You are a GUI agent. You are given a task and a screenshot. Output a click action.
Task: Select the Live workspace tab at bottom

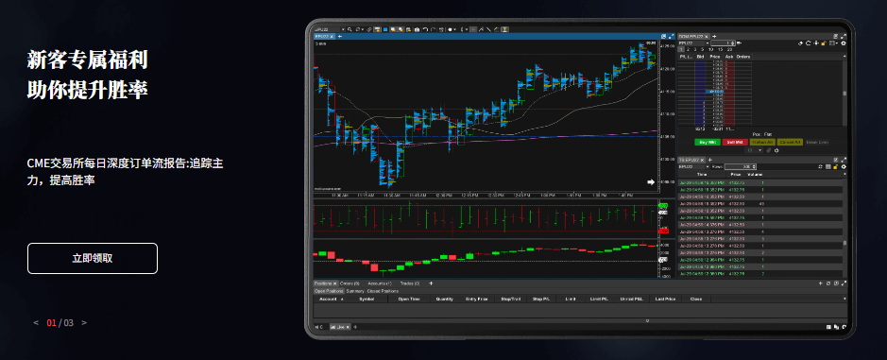340,327
